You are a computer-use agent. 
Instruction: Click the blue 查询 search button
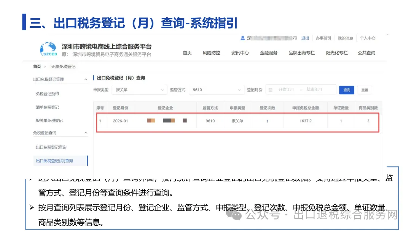[x=346, y=90]
